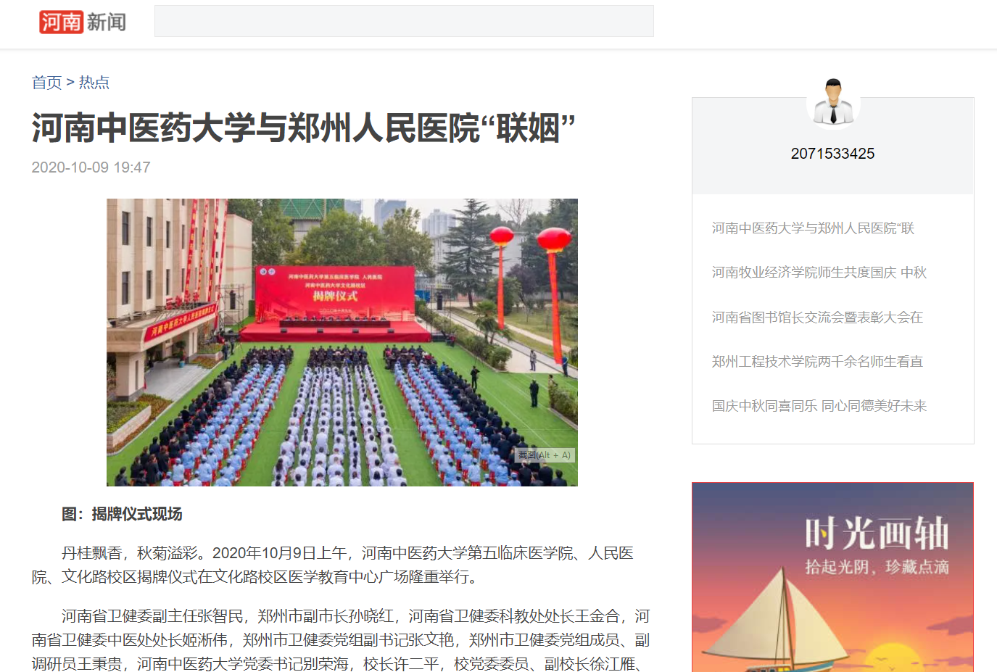This screenshot has width=997, height=672.
Task: Click the caption 图：揭牌仪式现场
Action: [x=122, y=514]
